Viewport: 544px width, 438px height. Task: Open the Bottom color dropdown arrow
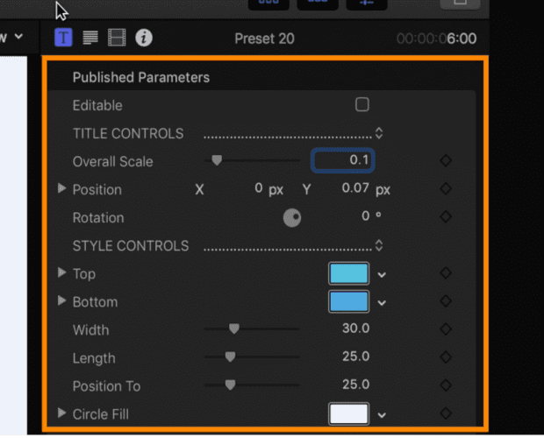382,303
